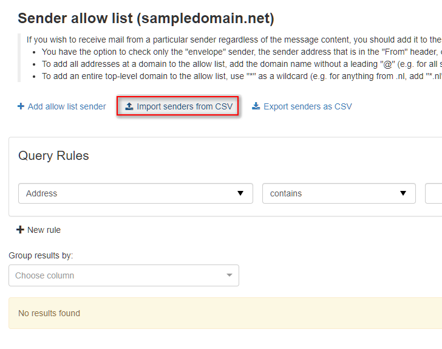Open the contains operator dropdown
Viewport: 442px width, 349px height.
[x=339, y=193]
